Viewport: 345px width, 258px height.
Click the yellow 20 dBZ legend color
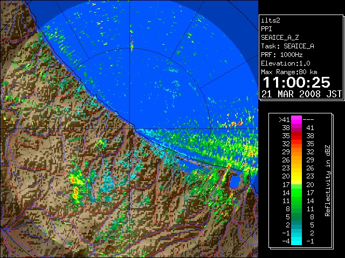point(296,176)
